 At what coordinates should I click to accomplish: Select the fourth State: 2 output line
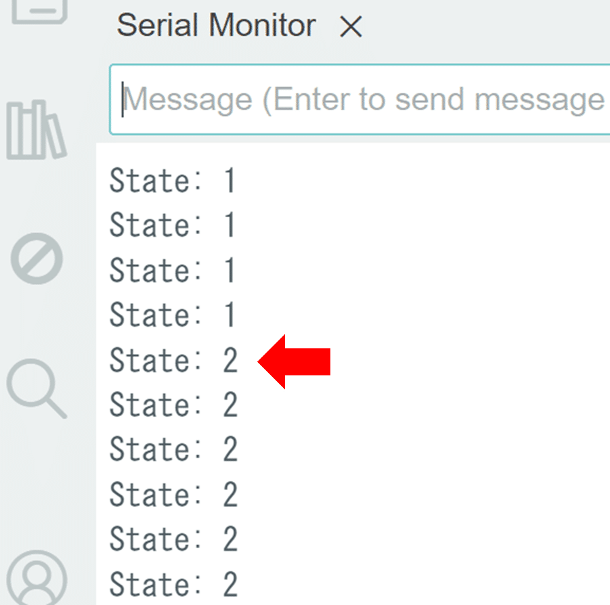(x=173, y=494)
